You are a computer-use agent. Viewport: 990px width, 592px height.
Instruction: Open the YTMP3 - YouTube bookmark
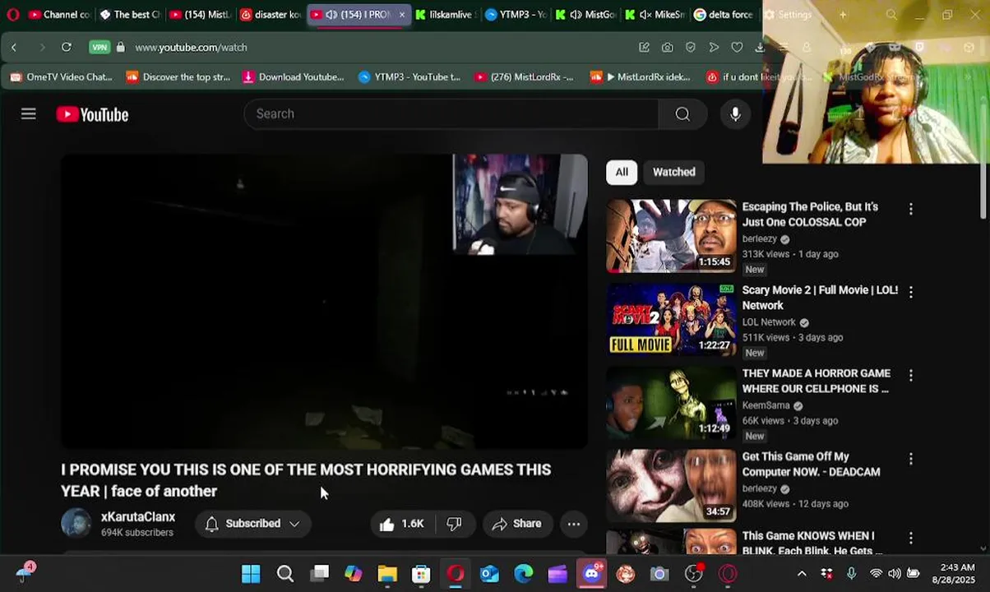[x=409, y=77]
